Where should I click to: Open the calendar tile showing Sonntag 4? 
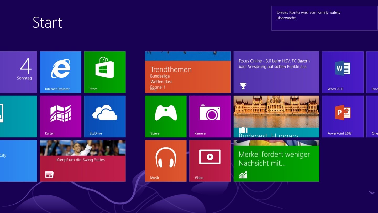coord(18,72)
